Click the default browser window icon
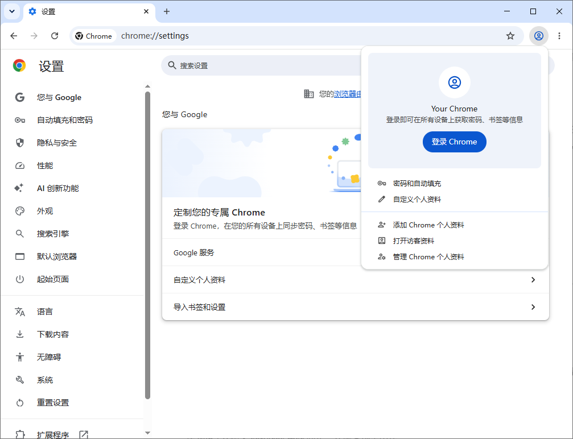 (20, 256)
